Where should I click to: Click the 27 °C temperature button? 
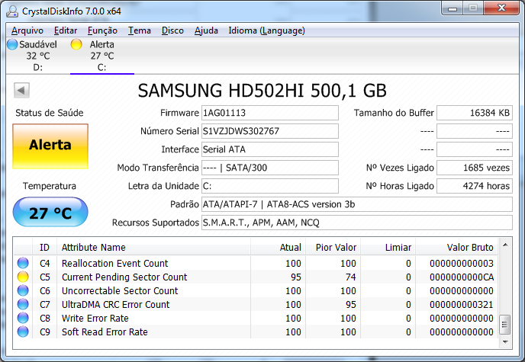click(x=50, y=213)
